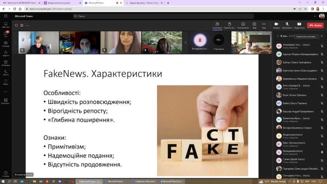Open Settings and more ellipsis near profile
This screenshot has height=184, width=327.
(x=315, y=16)
